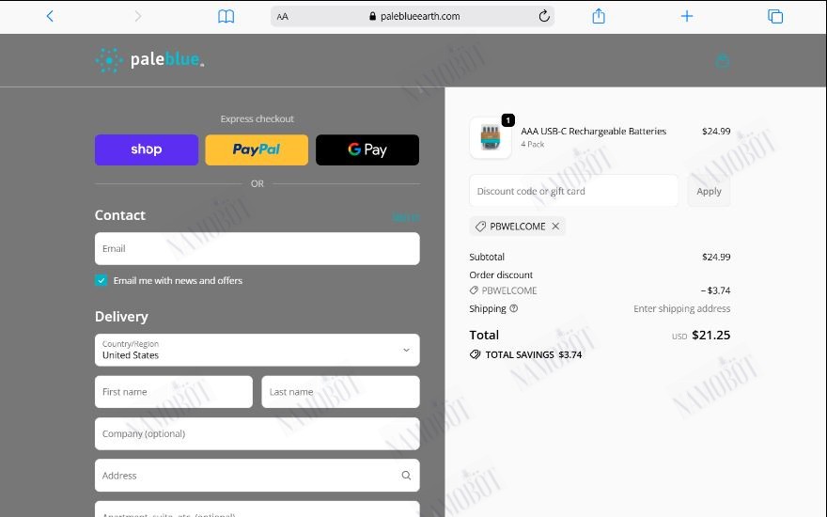Select the Google Pay button
The width and height of the screenshot is (827, 517).
[367, 149]
